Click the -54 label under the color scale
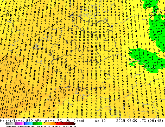 (x=8, y=126)
